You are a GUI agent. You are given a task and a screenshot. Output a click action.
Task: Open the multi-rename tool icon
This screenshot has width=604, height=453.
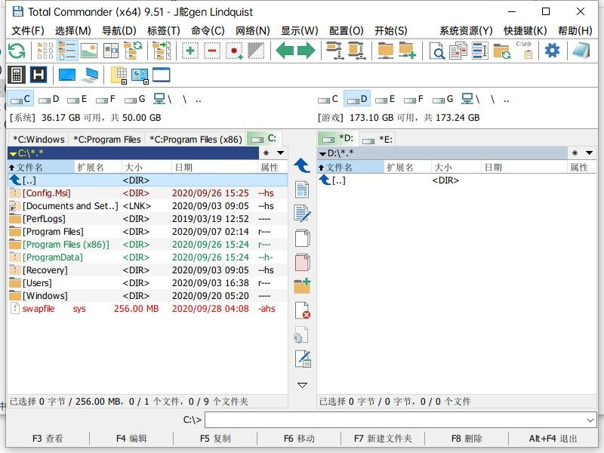pyautogui.click(x=480, y=51)
